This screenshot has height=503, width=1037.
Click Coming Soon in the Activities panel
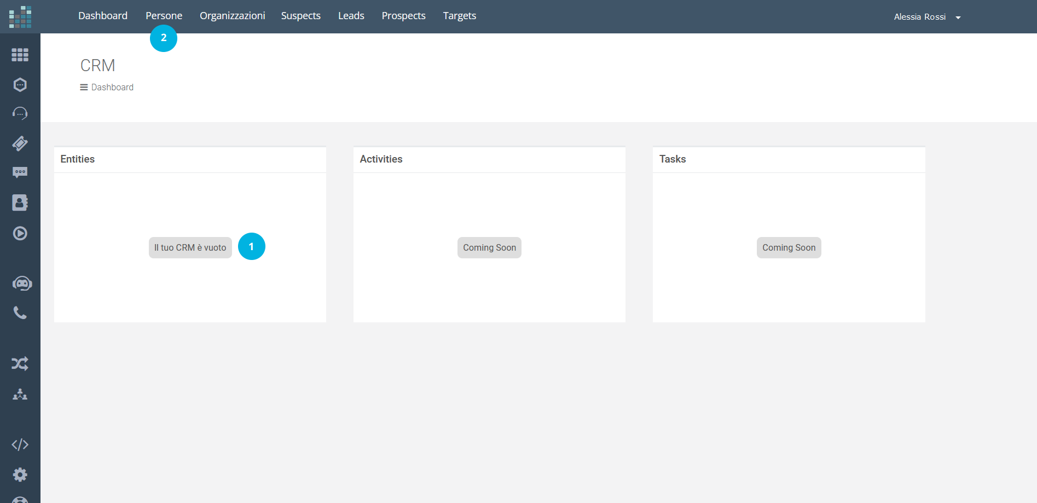(x=489, y=247)
